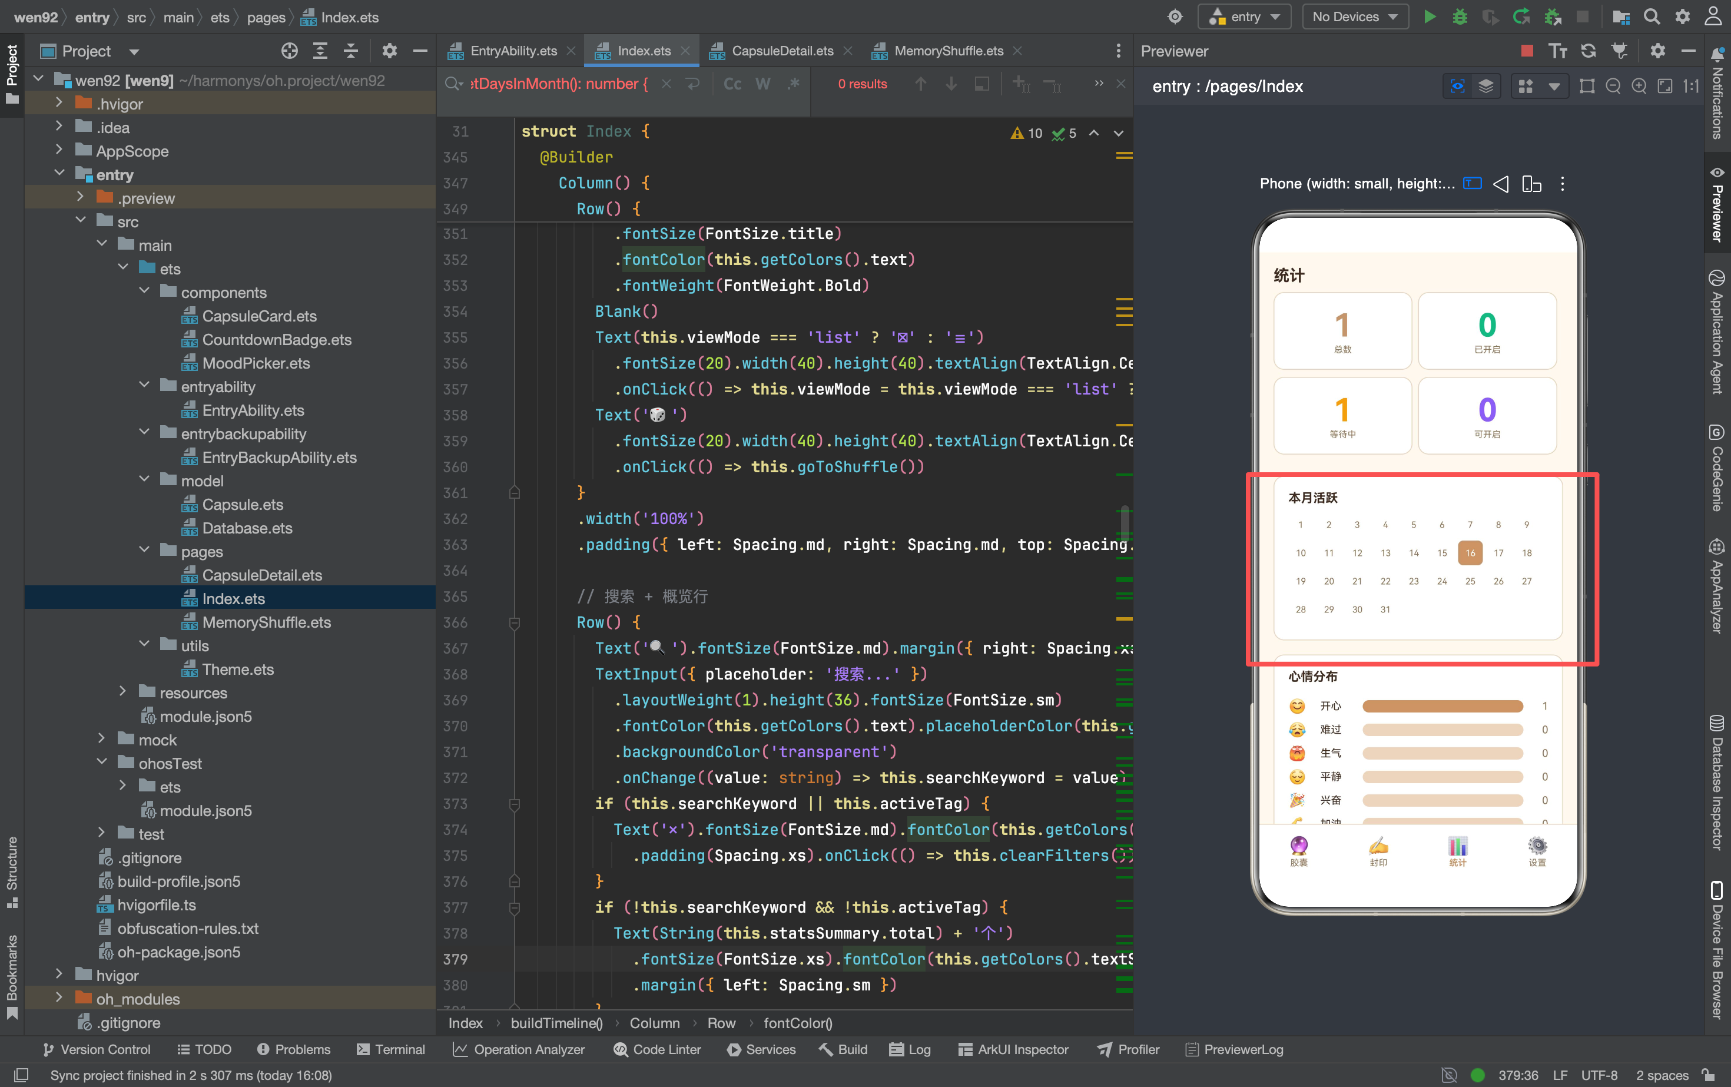Open the Terminal tool window
The width and height of the screenshot is (1731, 1087).
coord(390,1050)
